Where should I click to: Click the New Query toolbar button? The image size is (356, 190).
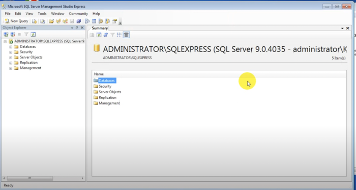click(16, 21)
